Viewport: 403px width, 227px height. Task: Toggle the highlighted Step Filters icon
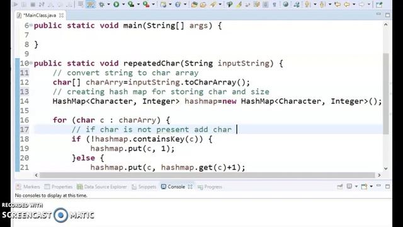[x=91, y=4]
